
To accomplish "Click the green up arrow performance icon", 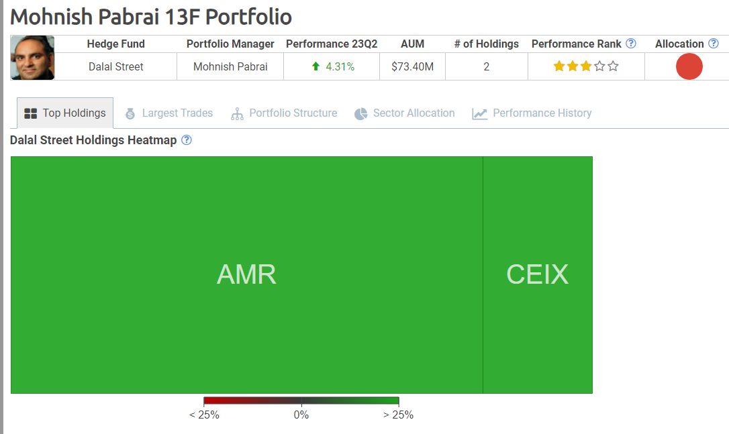I will coord(315,66).
